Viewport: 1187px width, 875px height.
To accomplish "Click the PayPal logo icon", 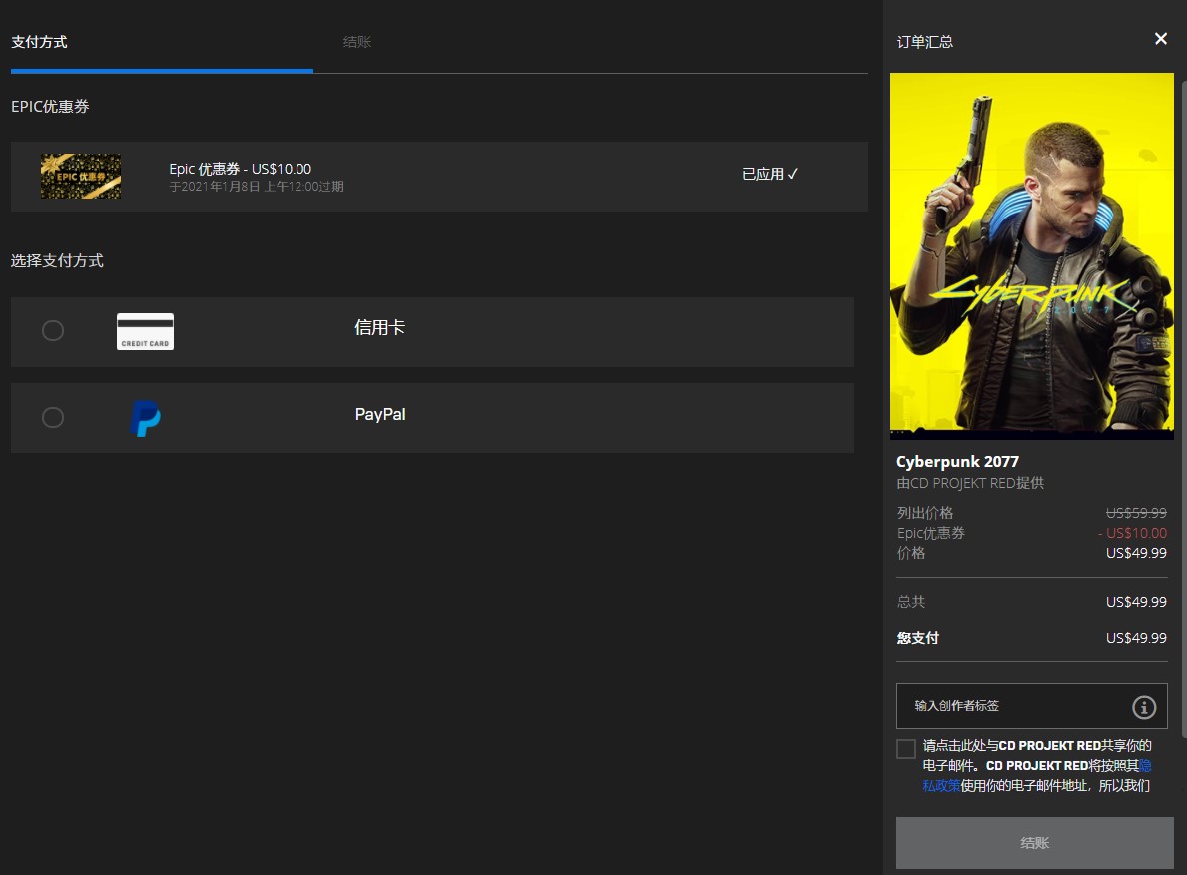I will [145, 418].
